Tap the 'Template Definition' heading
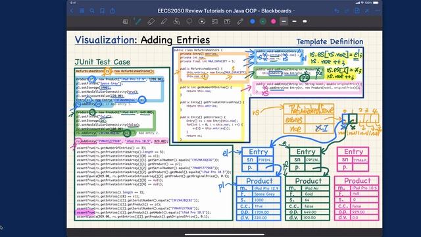The height and width of the screenshot is (237, 421). pyautogui.click(x=330, y=41)
